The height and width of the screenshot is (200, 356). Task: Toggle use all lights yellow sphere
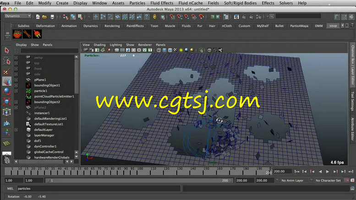click(x=181, y=50)
